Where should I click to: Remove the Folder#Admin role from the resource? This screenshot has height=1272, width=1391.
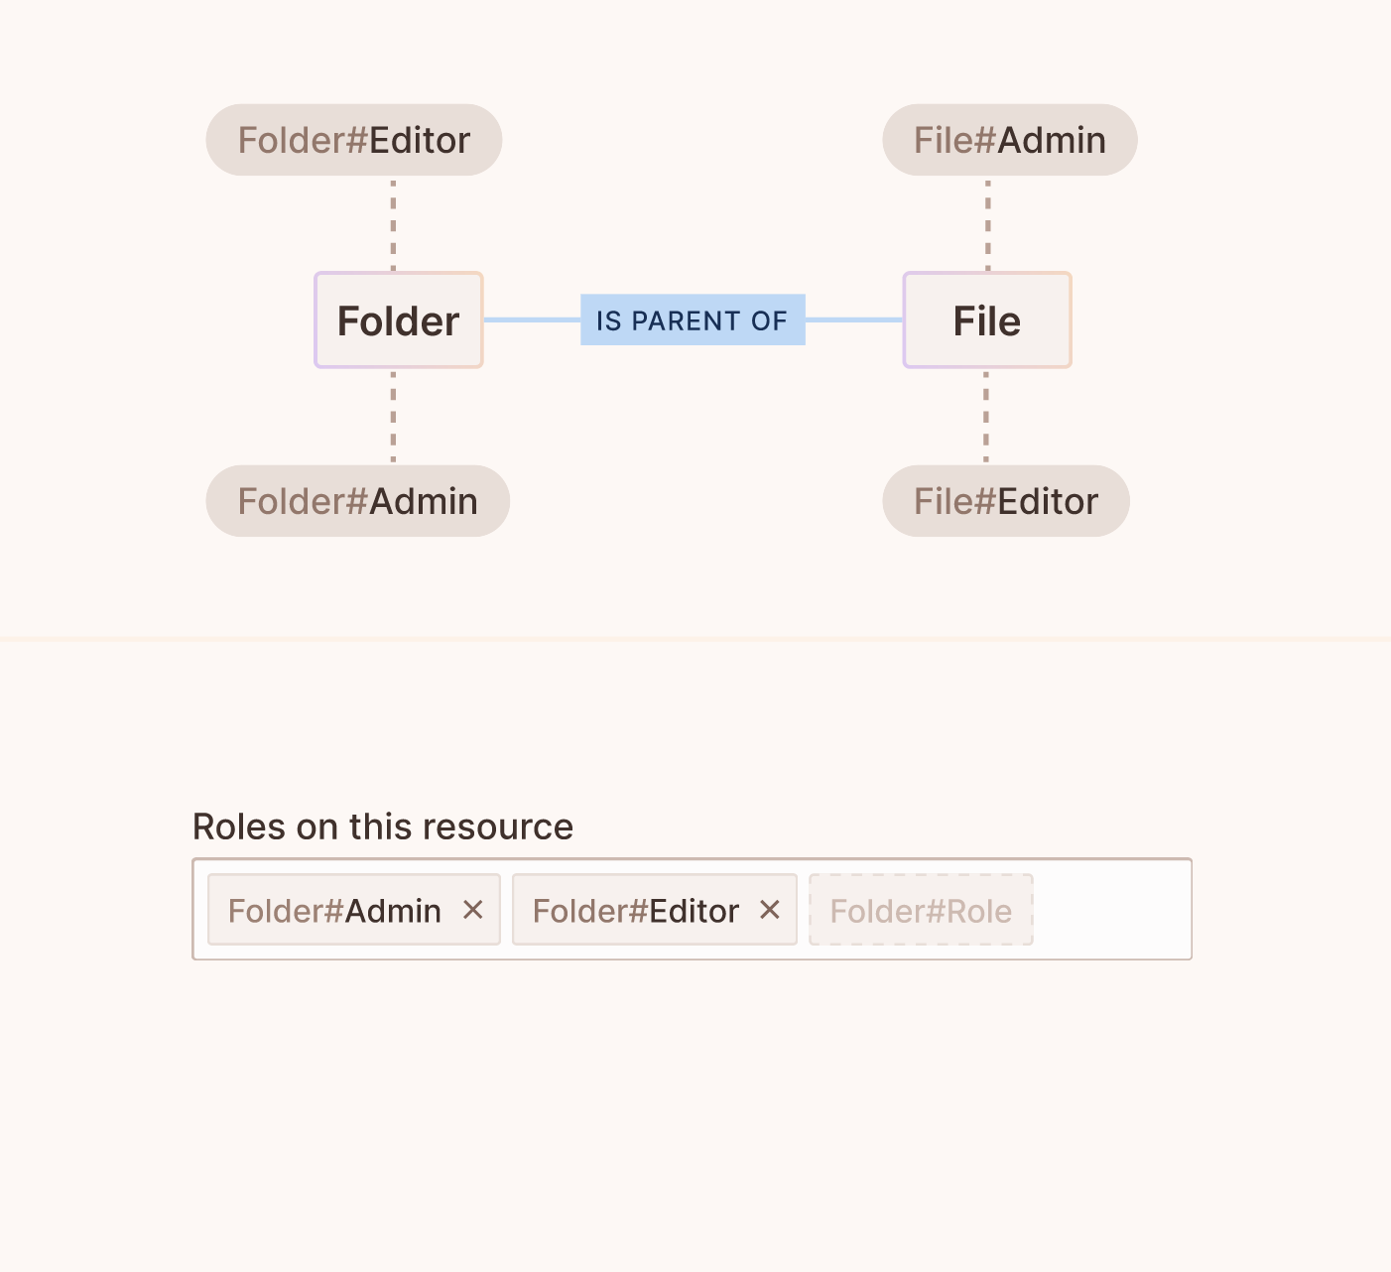(474, 909)
